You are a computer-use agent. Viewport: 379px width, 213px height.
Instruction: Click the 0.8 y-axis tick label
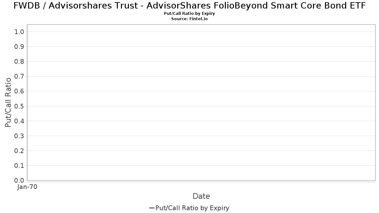(x=19, y=62)
